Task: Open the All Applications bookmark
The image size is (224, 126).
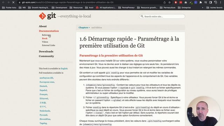Action: click(x=106, y=8)
